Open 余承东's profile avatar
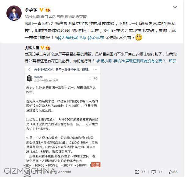 click(x=14, y=13)
